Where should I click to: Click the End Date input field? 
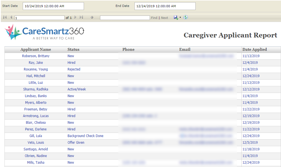tap(165, 6)
